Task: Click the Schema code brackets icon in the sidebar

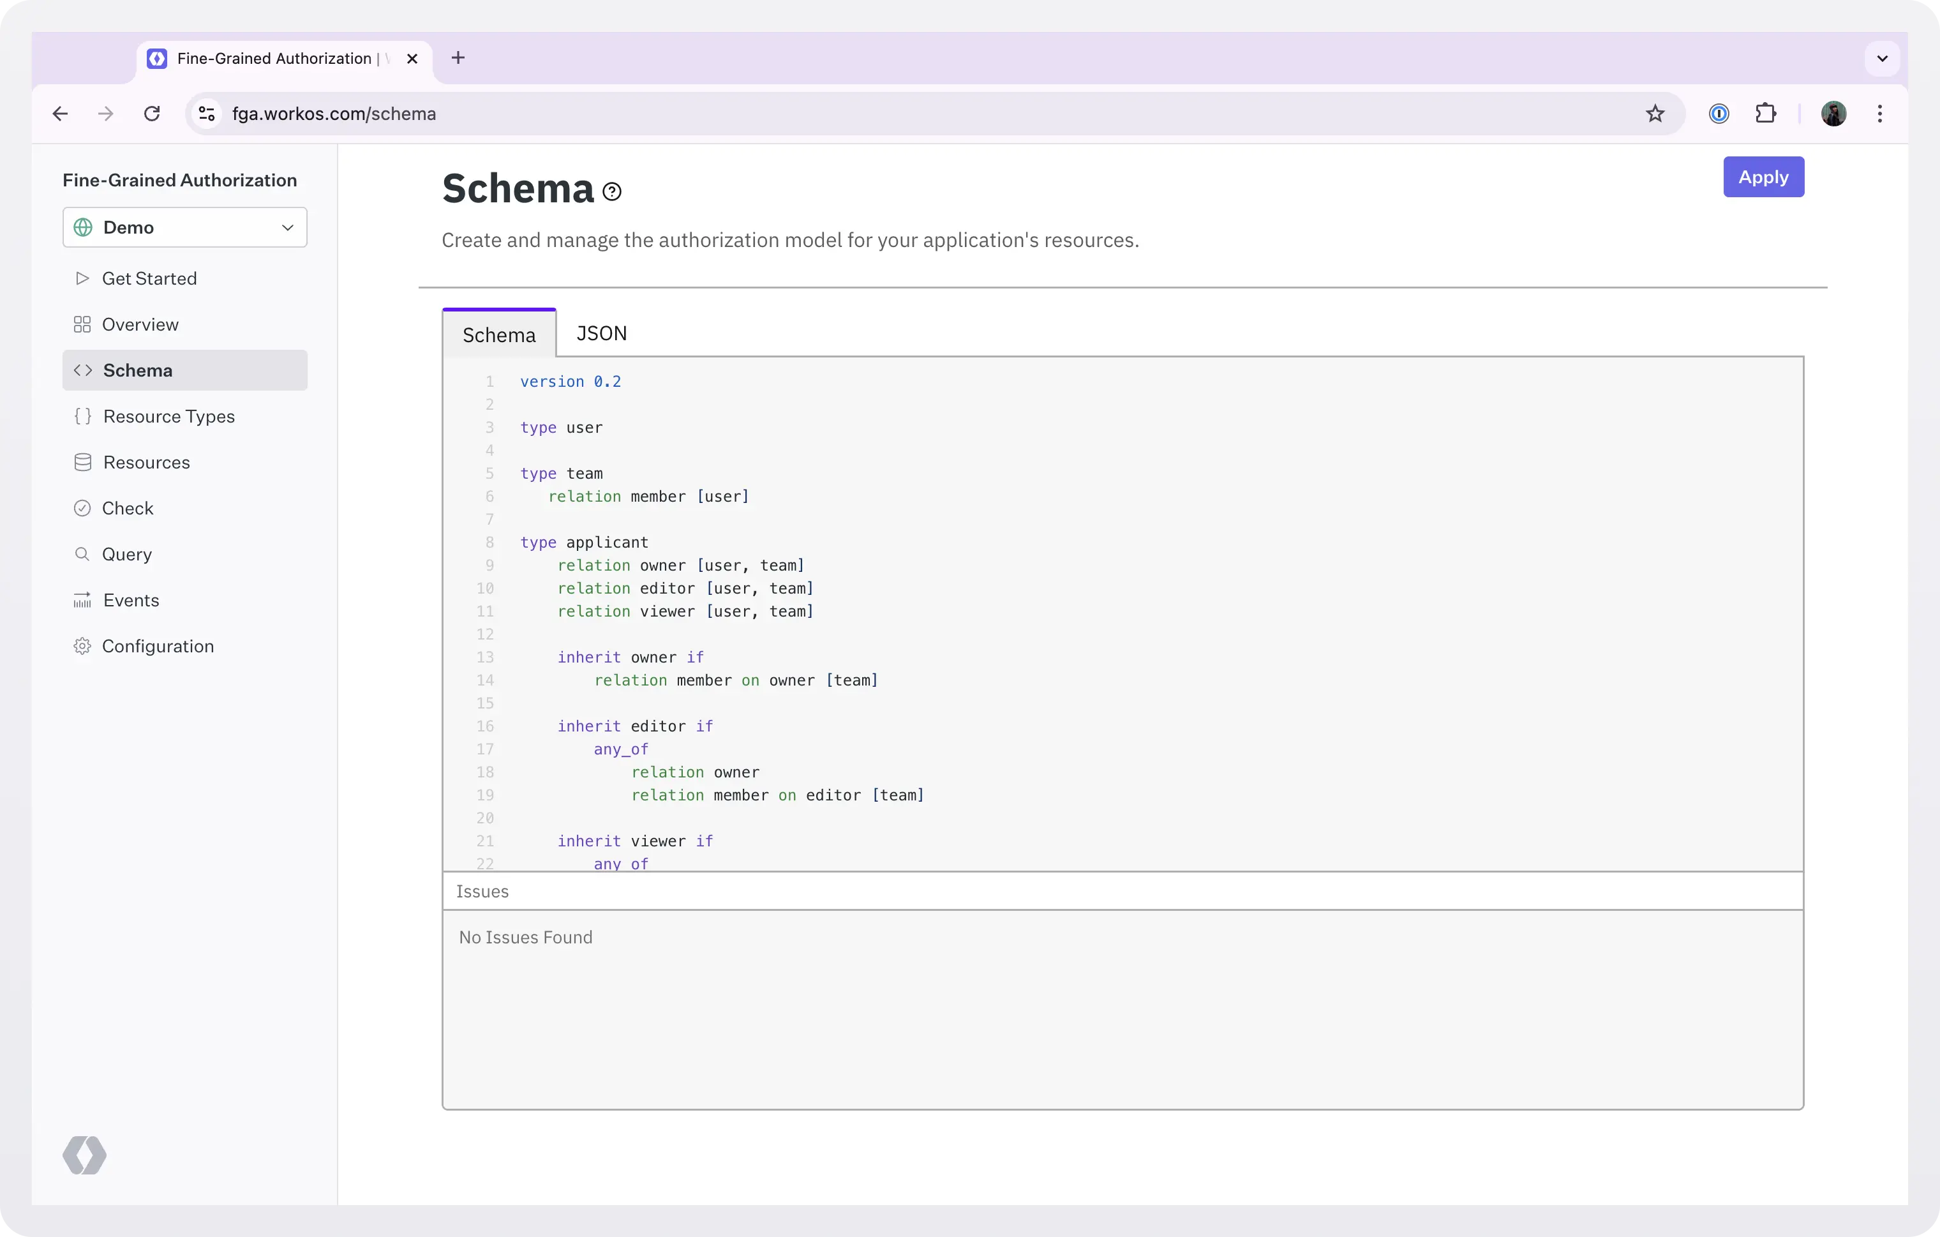Action: click(82, 371)
